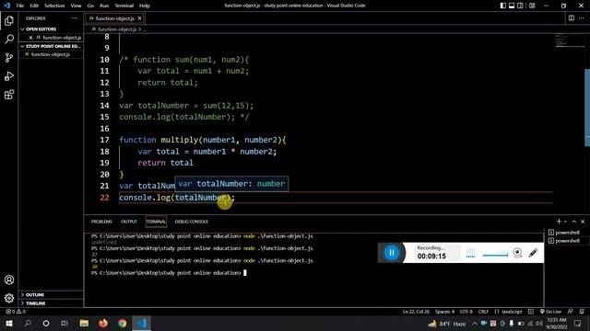Close the function-object.js editor tab
Image resolution: width=590 pixels, height=331 pixels.
point(139,18)
